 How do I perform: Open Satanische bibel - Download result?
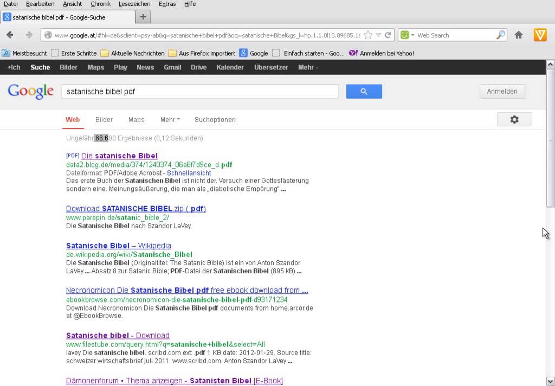point(118,336)
